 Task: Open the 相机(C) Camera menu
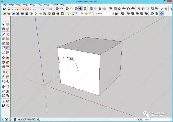pyautogui.click(x=25, y=5)
